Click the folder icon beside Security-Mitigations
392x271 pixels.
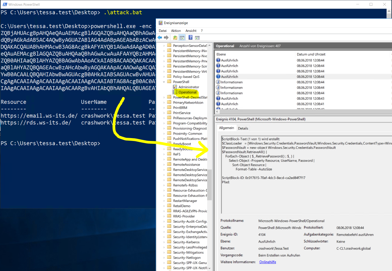click(x=169, y=252)
